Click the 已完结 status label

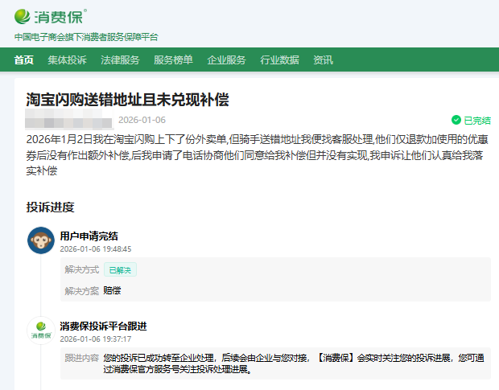(x=476, y=120)
